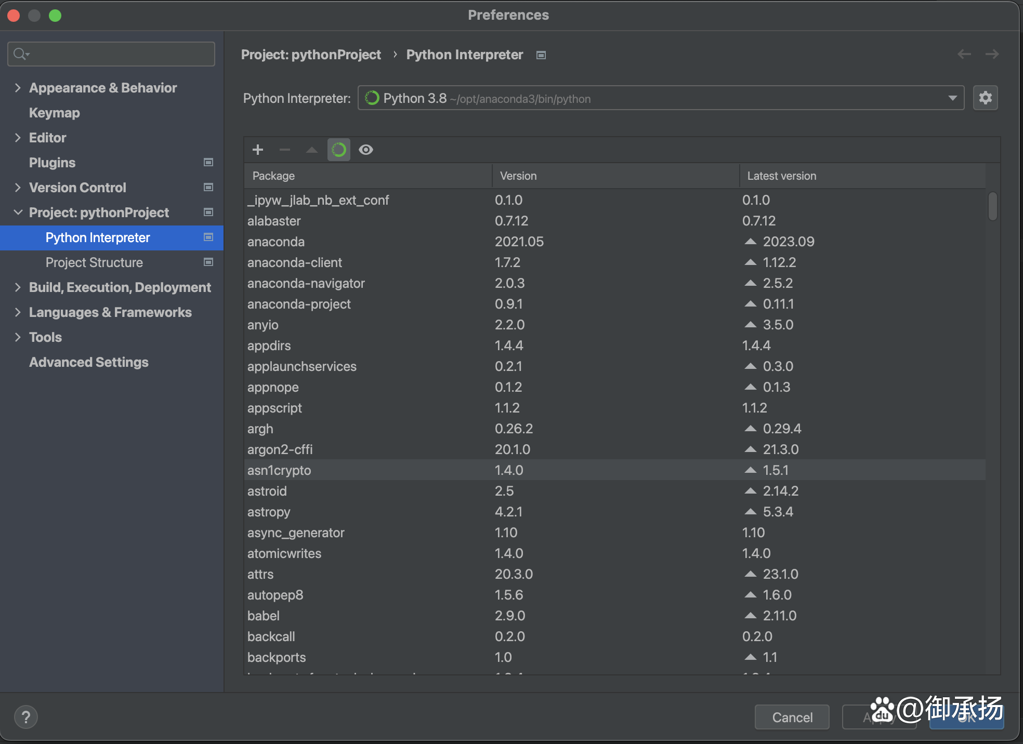Image resolution: width=1023 pixels, height=744 pixels.
Task: Click upgrade arrow for applaunchservices 0.3.0
Action: [x=750, y=366]
